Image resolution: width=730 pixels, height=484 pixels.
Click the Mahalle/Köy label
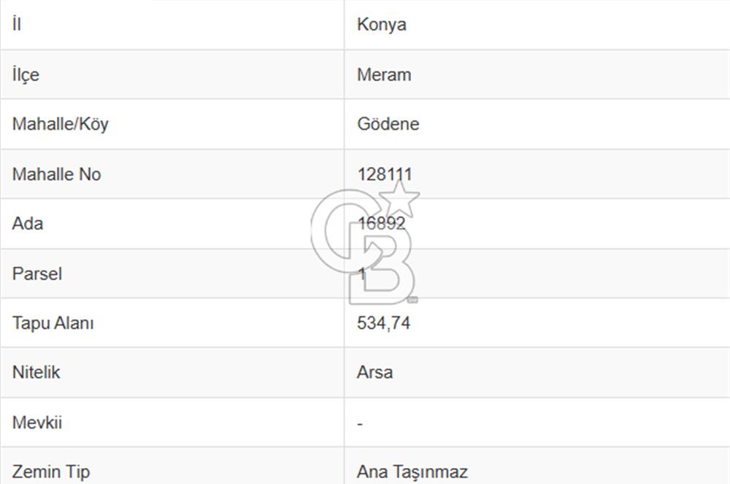pos(60,124)
